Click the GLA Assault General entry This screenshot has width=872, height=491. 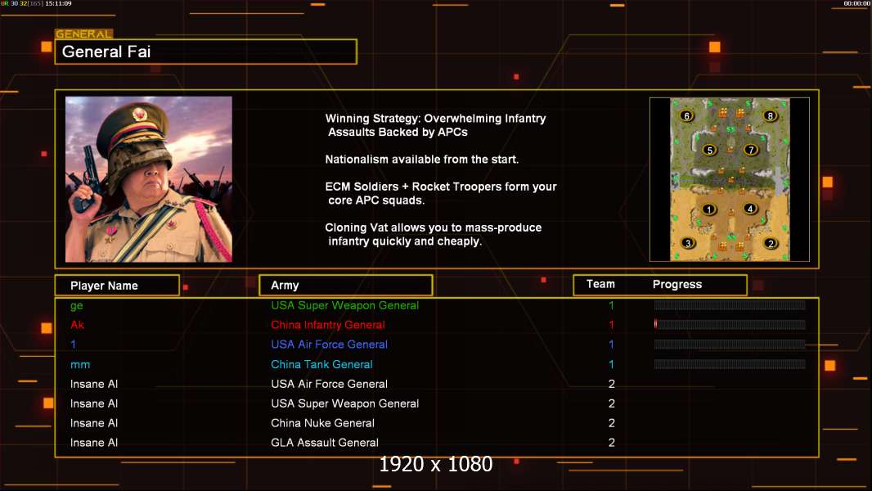click(x=325, y=443)
